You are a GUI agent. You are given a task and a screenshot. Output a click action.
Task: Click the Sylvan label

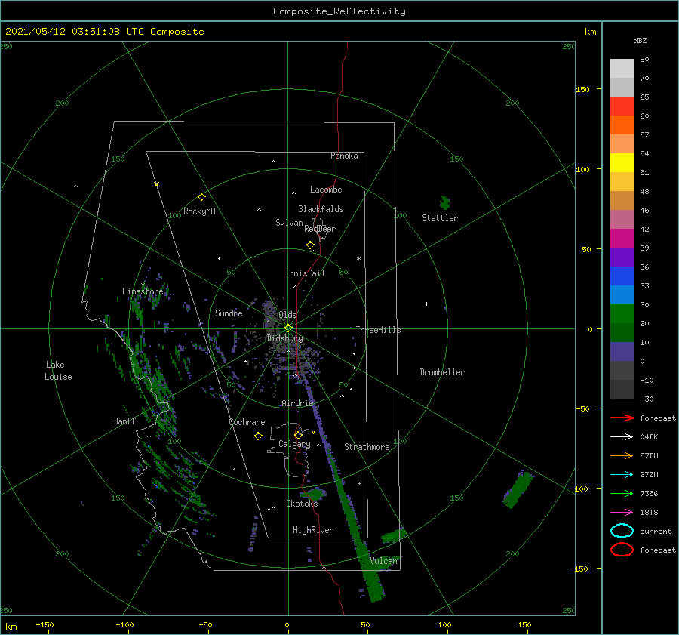[x=289, y=223]
